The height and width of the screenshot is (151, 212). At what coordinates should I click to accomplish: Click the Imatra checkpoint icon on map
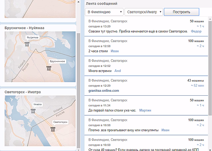pyautogui.click(x=33, y=111)
